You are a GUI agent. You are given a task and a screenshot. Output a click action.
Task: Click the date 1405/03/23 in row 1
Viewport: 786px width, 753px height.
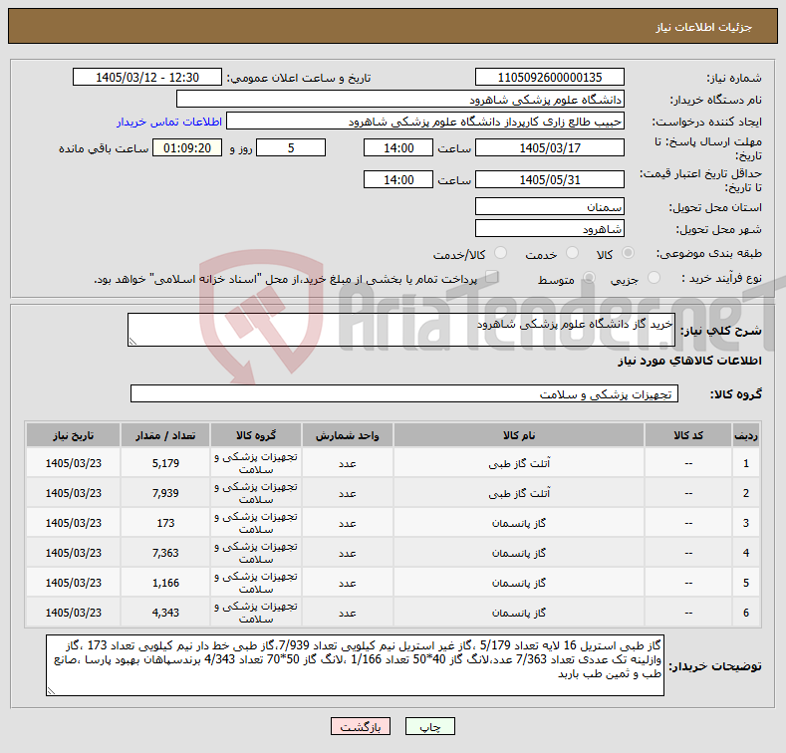coord(73,463)
